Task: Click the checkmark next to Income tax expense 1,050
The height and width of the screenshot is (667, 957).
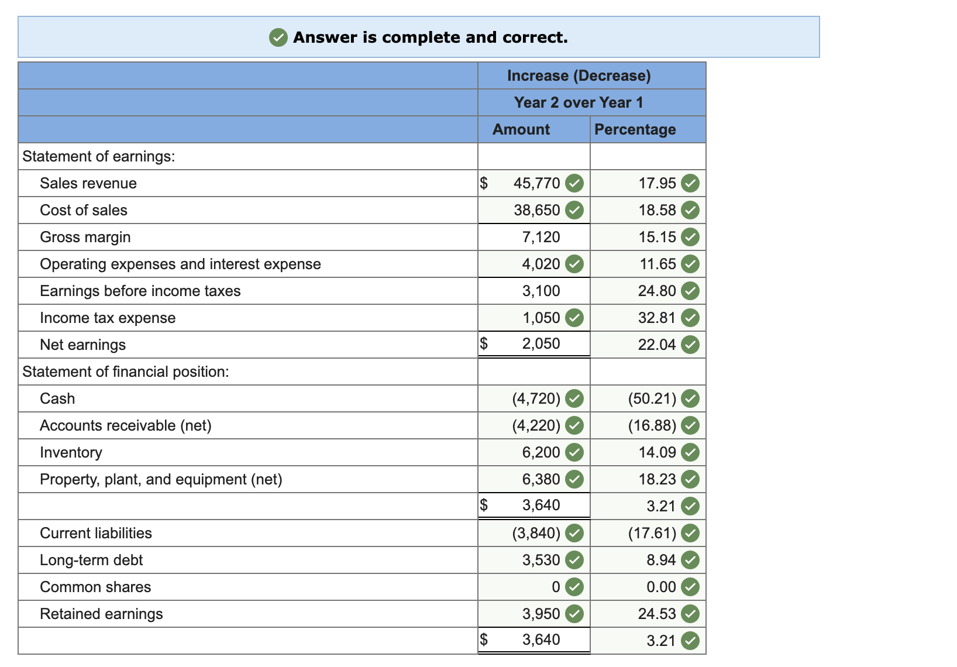Action: pos(575,318)
